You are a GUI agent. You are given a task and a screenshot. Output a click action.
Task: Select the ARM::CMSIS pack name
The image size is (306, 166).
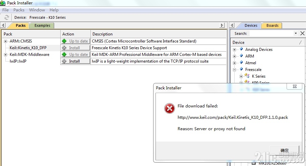pyautogui.click(x=21, y=41)
